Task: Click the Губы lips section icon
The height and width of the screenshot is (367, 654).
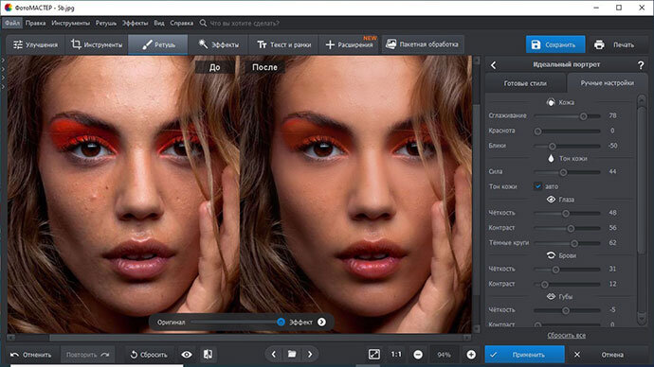Action: pyautogui.click(x=551, y=296)
